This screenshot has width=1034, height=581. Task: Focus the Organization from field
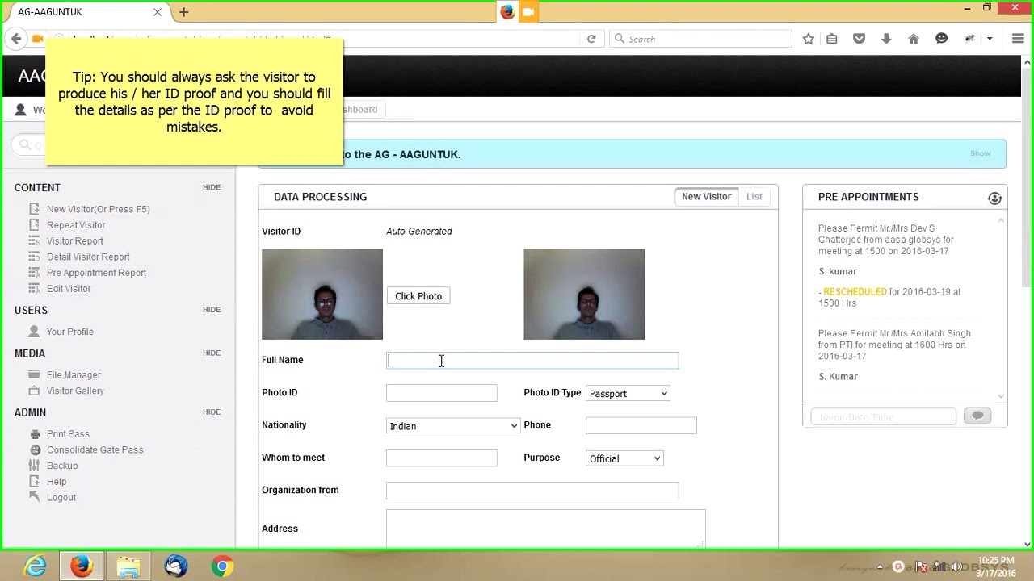click(532, 491)
